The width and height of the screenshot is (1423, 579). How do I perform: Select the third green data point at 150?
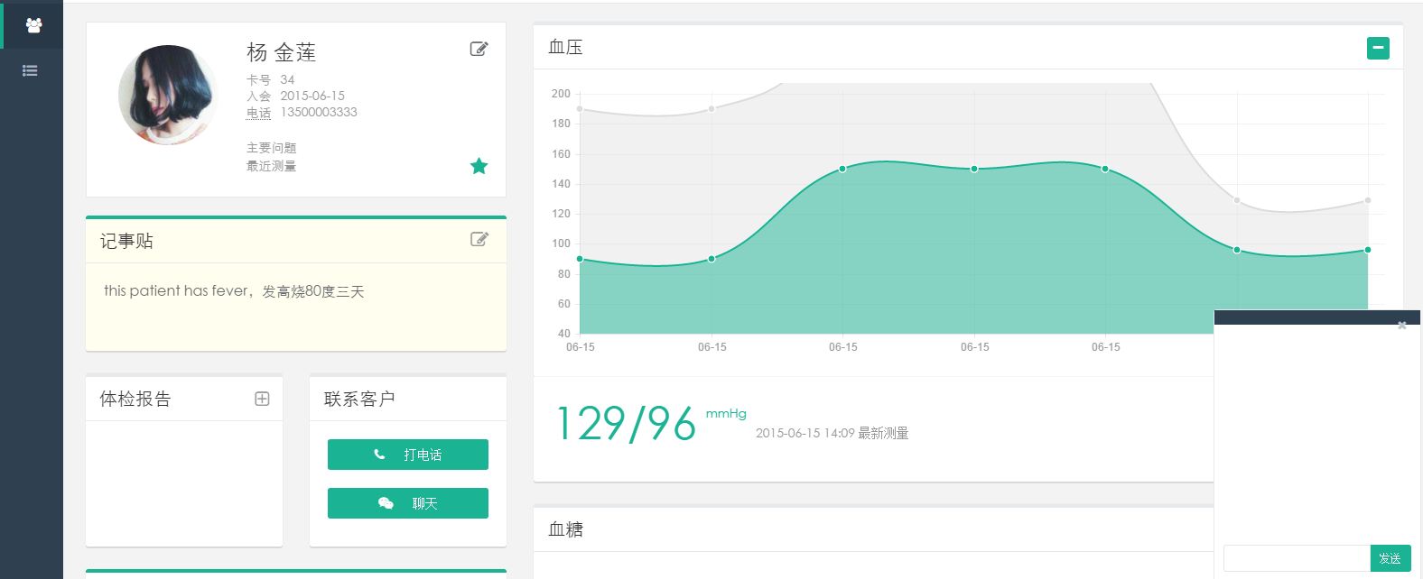click(842, 169)
